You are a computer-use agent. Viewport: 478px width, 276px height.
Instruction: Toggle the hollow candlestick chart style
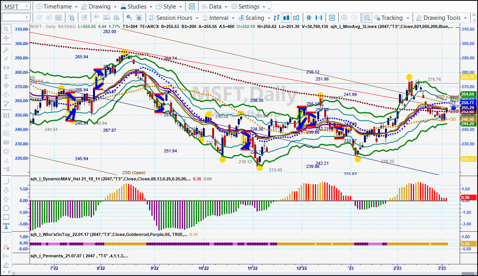pyautogui.click(x=296, y=17)
